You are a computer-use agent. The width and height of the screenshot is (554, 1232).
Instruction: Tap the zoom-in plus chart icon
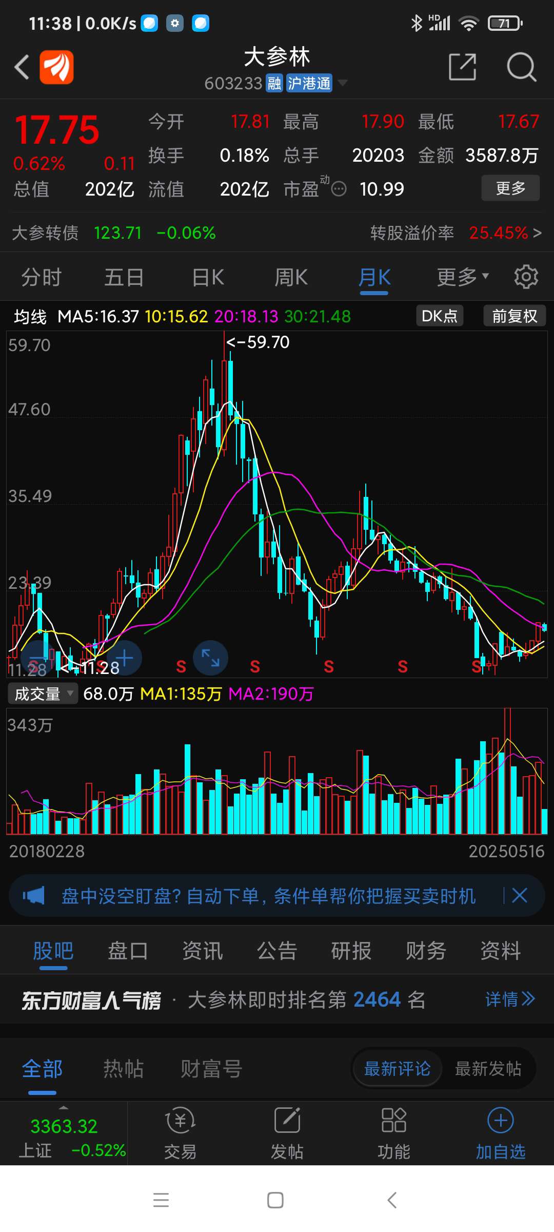pyautogui.click(x=124, y=658)
